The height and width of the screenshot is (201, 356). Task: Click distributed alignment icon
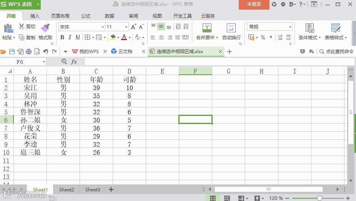point(185,37)
